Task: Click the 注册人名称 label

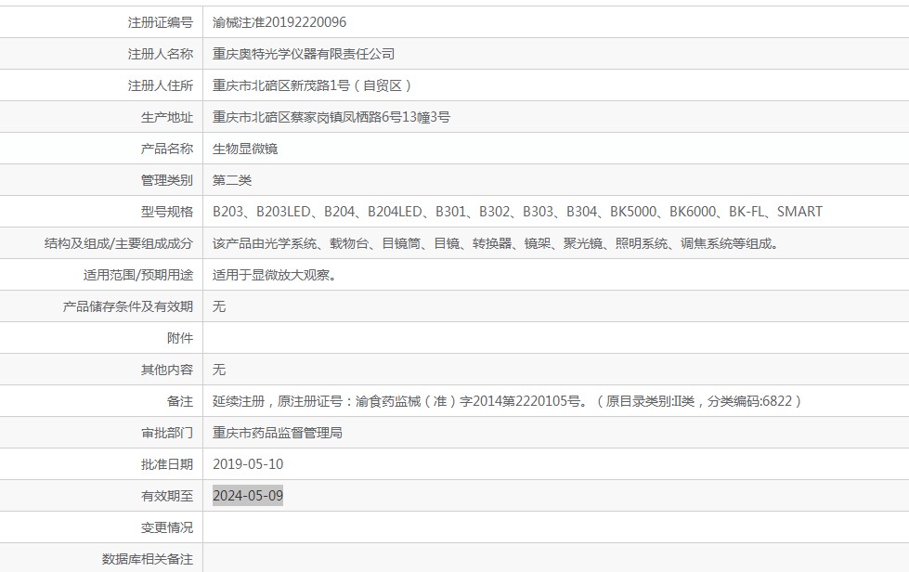Action: click(160, 54)
